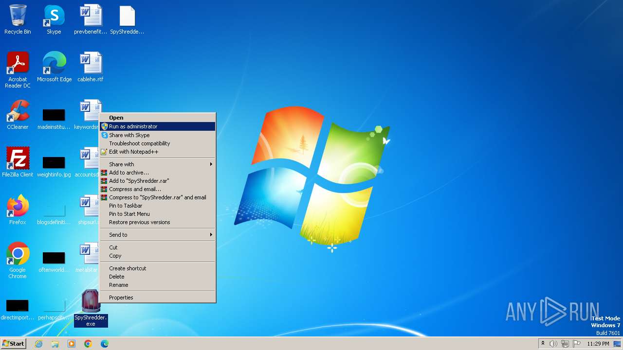Click the 11:29 PM taskbar clock

(x=598, y=344)
